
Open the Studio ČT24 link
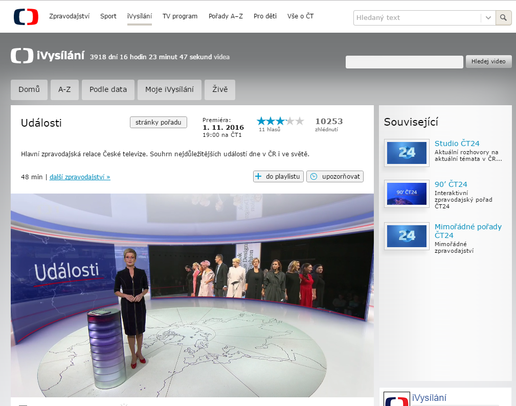[457, 144]
